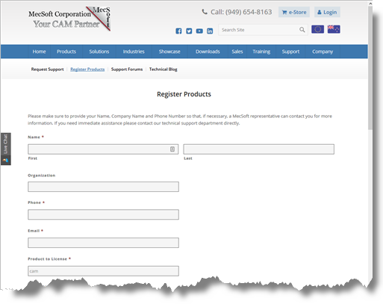Click the Email input field
The height and width of the screenshot is (304, 383).
(103, 243)
